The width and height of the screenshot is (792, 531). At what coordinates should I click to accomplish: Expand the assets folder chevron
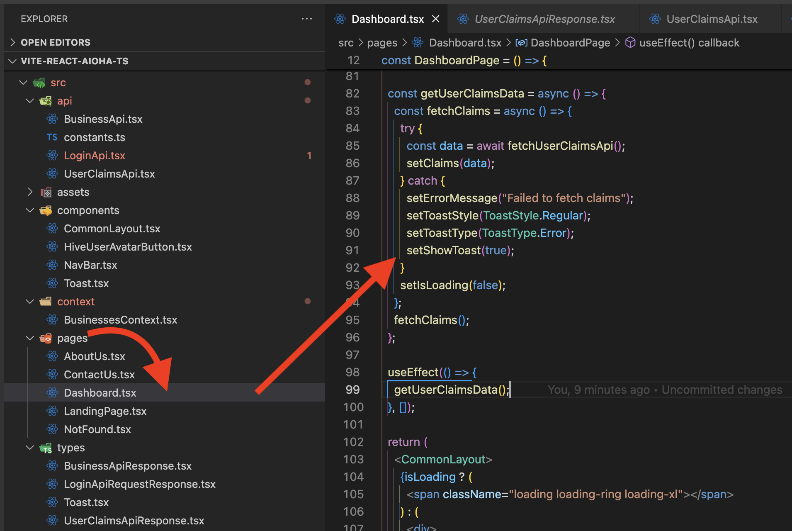(30, 192)
